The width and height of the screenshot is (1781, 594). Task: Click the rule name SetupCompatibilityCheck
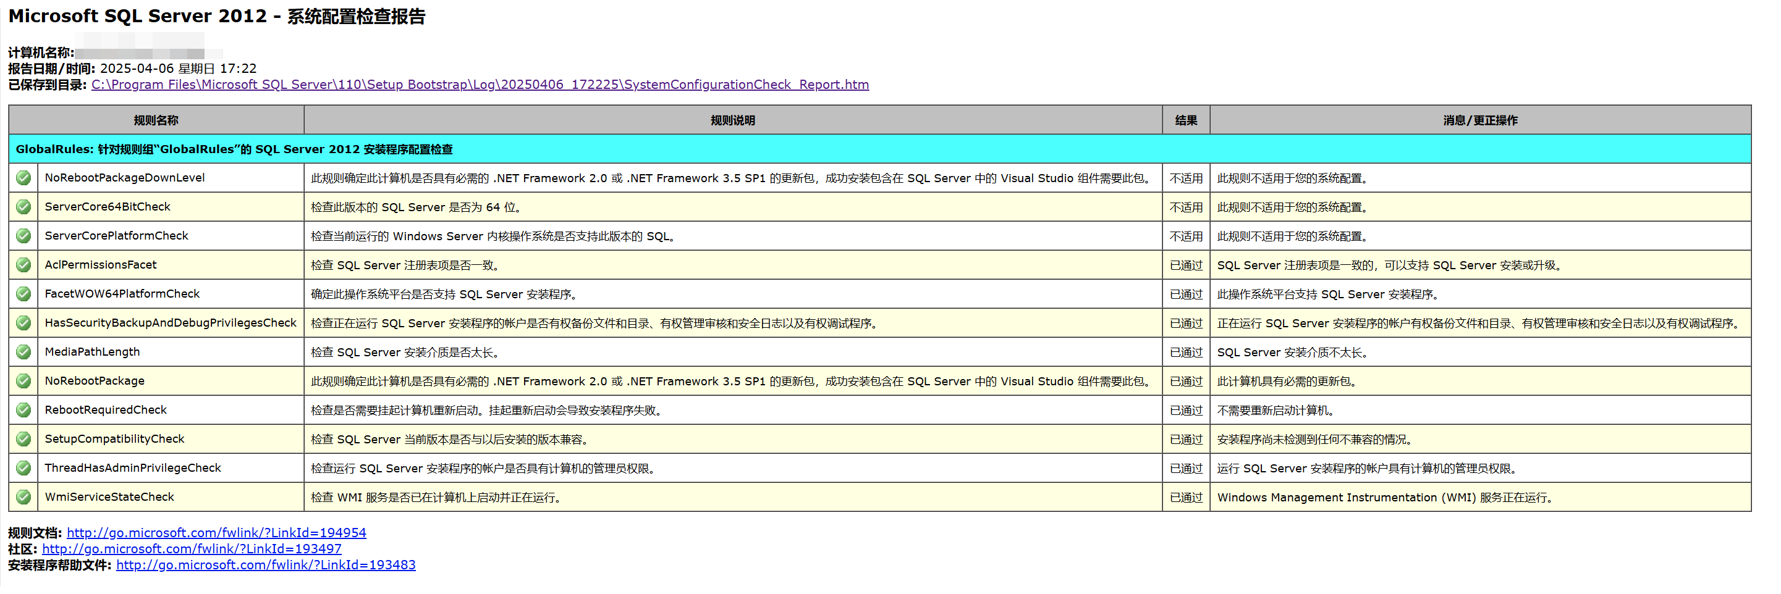pos(115,439)
